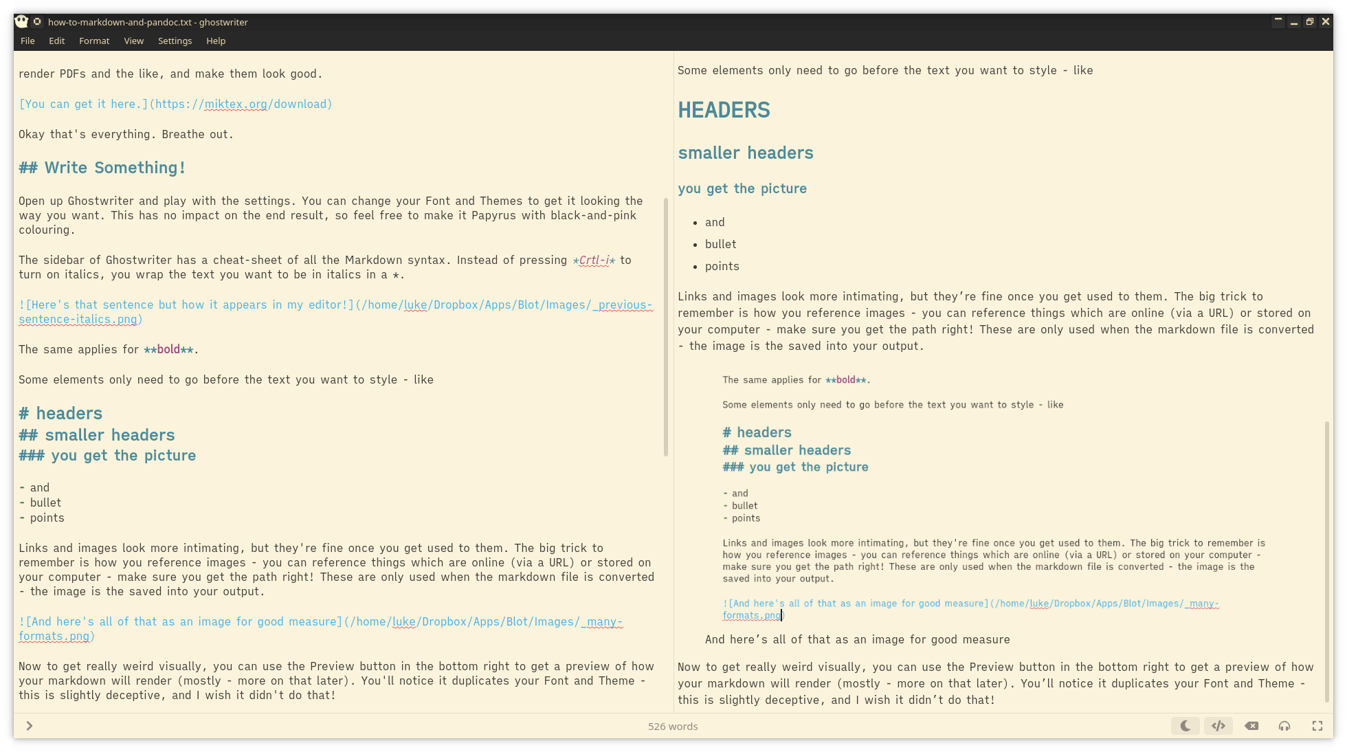Click 'And here's all of that' caption in preview
This screenshot has width=1347, height=752.
[x=857, y=639]
